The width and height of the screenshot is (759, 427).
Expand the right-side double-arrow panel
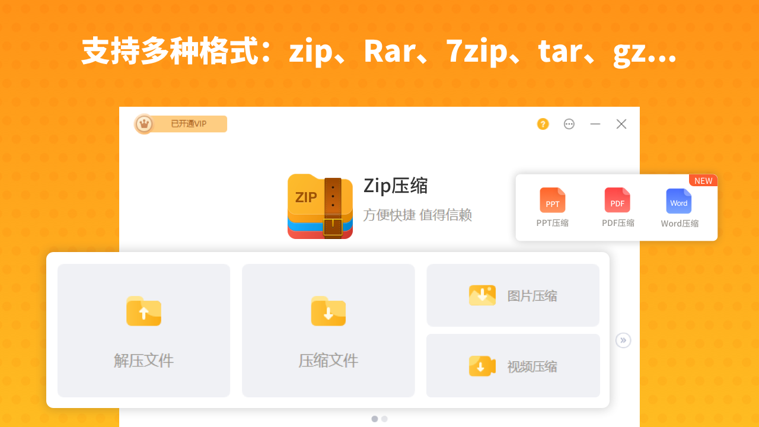(623, 340)
